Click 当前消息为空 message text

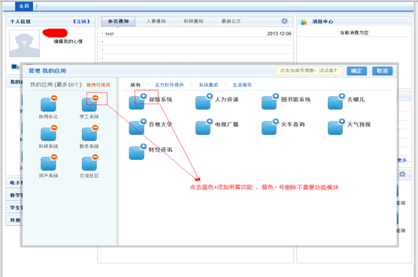354,33
